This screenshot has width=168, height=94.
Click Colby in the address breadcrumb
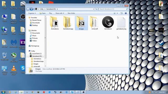click(41, 9)
